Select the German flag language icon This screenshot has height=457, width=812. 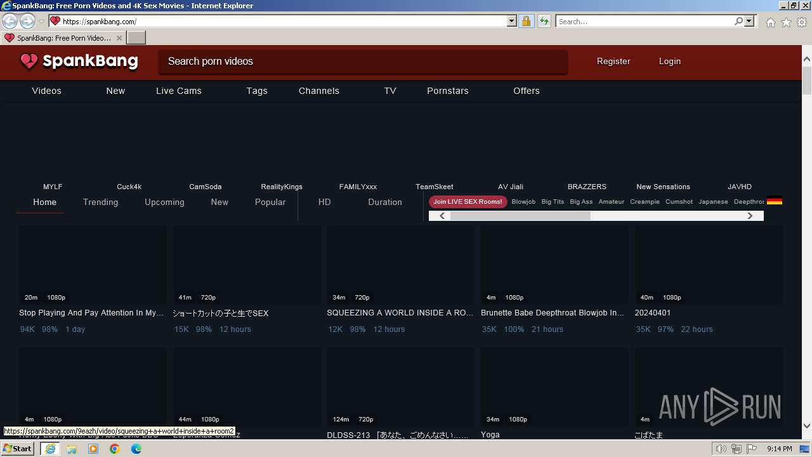click(774, 201)
